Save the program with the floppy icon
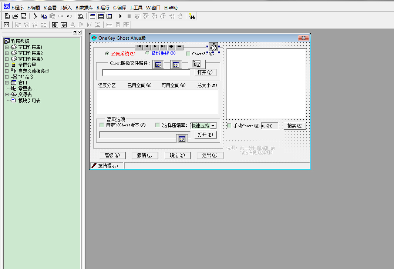 click(x=24, y=16)
